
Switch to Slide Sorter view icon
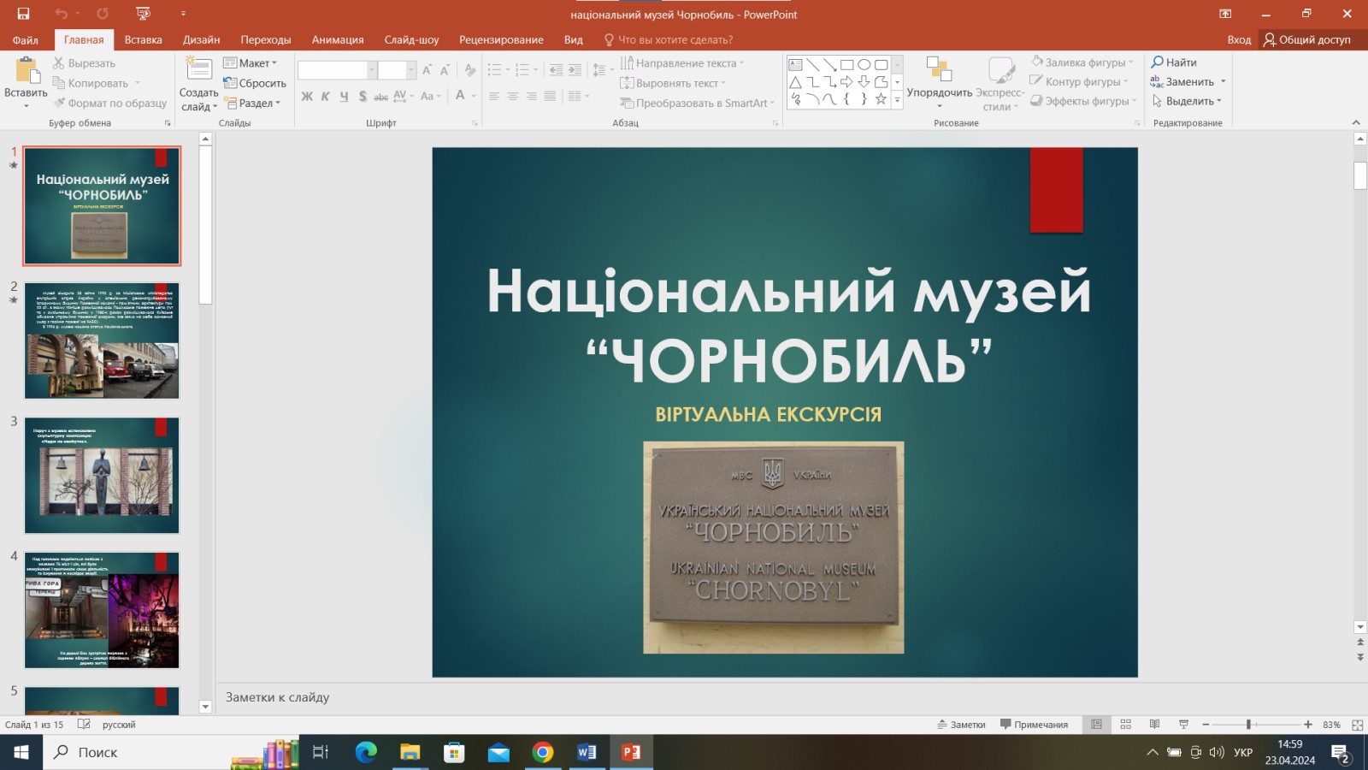pos(1125,725)
